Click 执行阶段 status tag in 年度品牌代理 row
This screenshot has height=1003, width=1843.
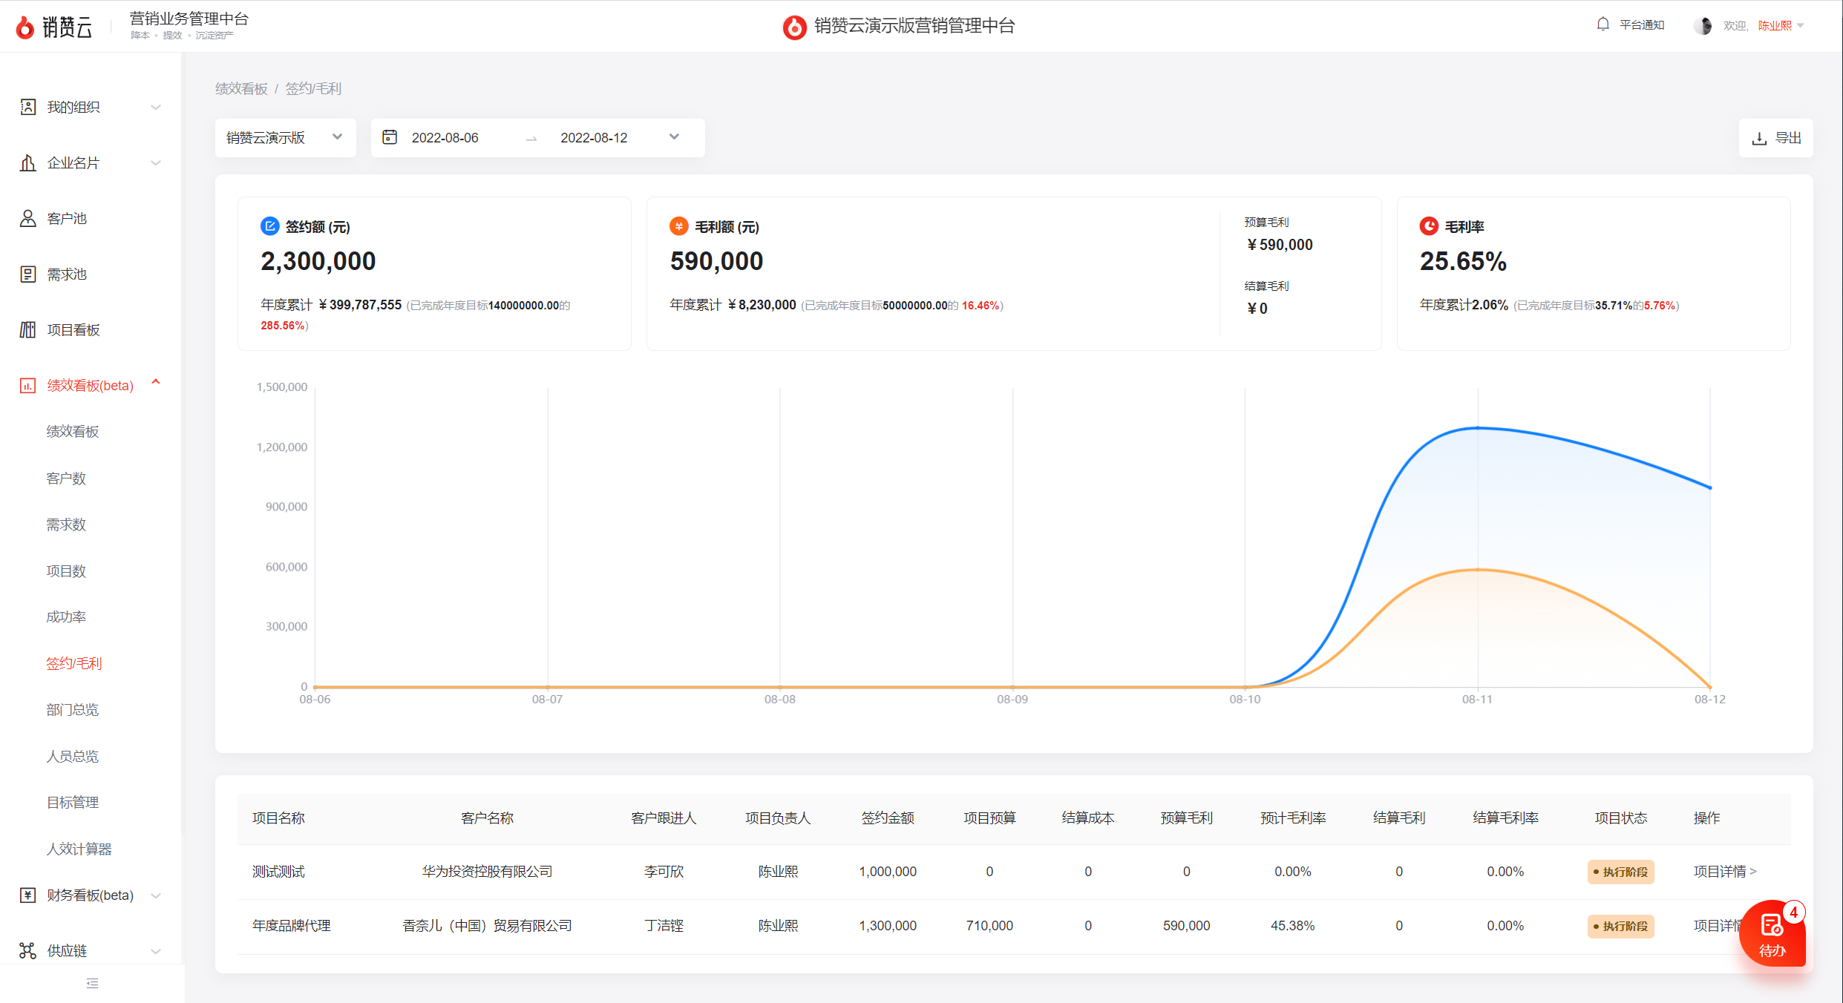tap(1620, 926)
